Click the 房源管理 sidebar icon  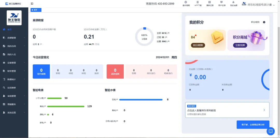coord(4,38)
